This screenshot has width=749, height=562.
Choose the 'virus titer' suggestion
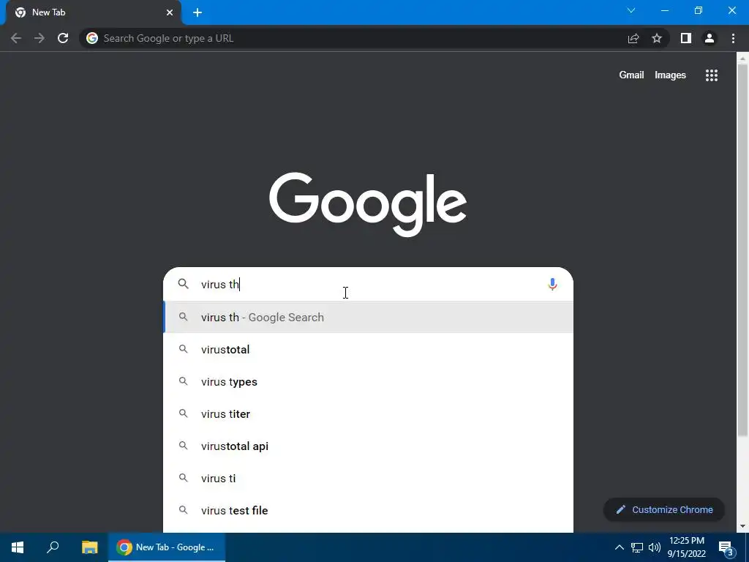369,414
